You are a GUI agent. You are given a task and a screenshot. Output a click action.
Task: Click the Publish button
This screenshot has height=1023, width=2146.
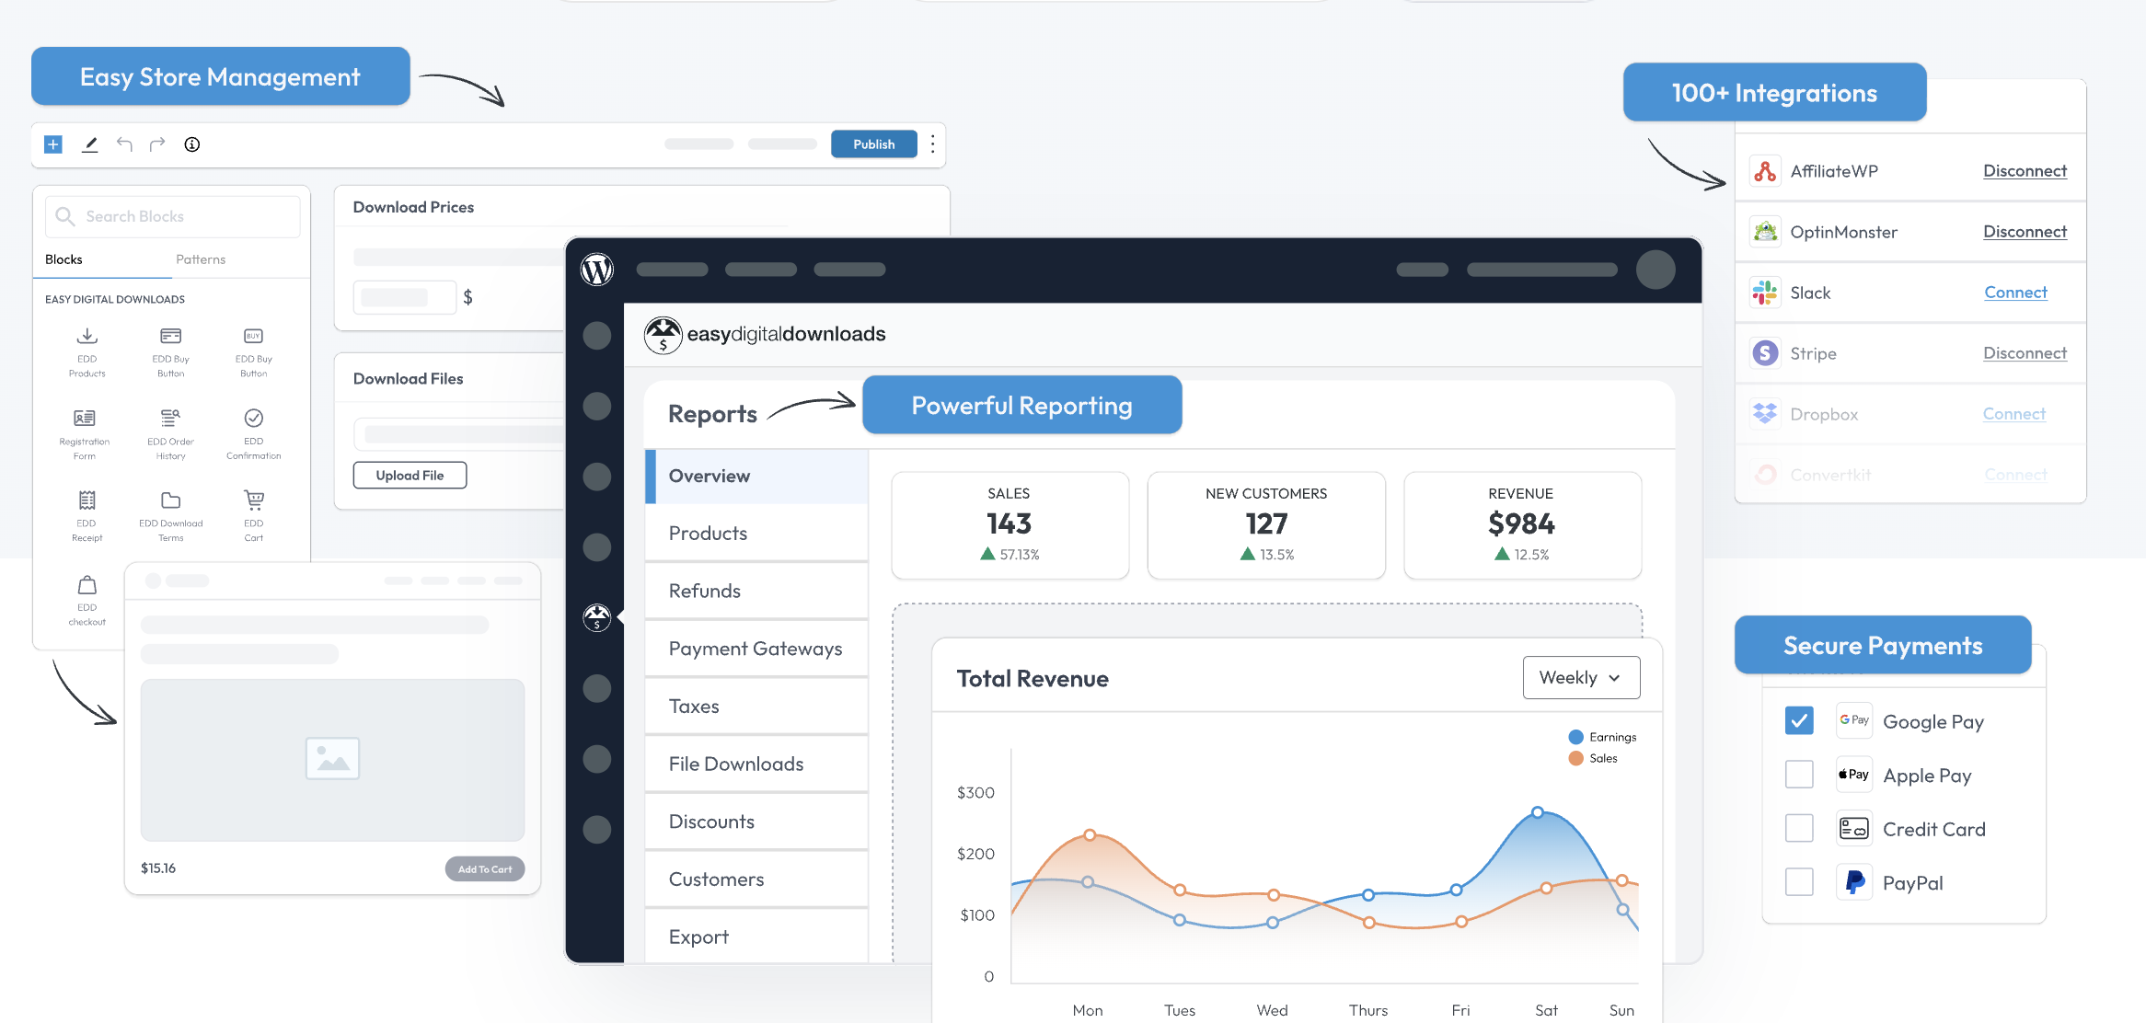873,144
